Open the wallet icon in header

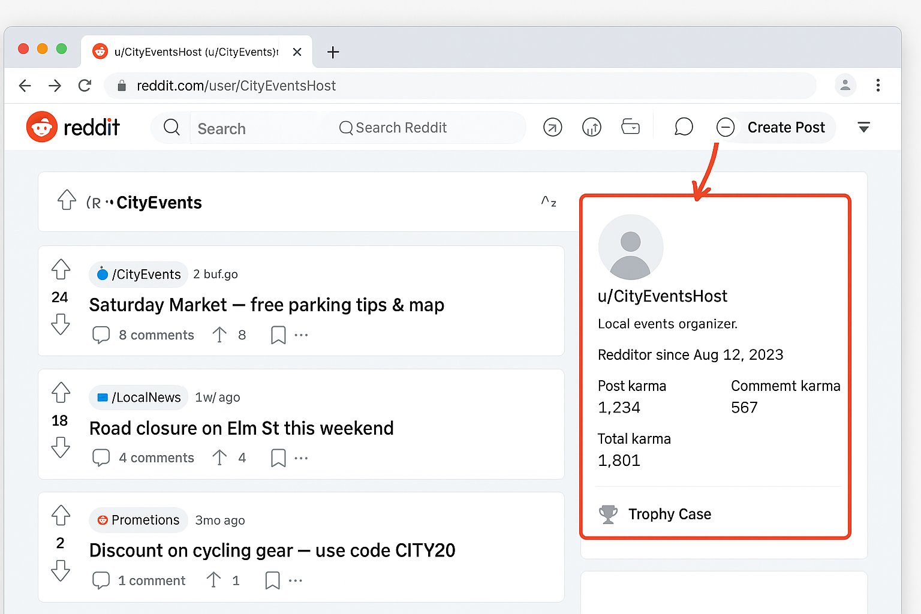630,127
